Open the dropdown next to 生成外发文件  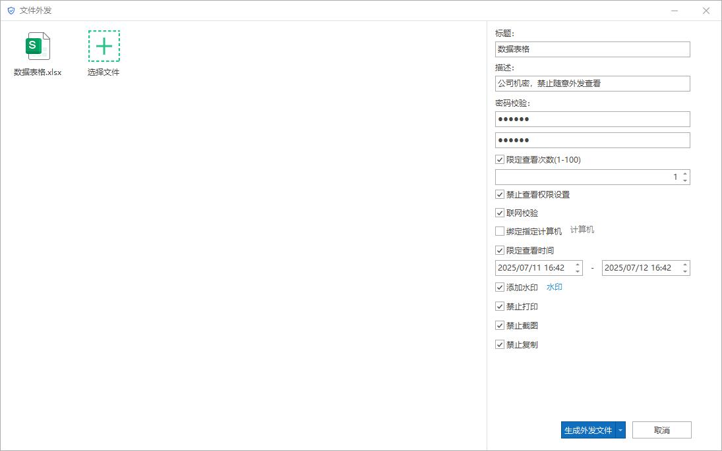pyautogui.click(x=620, y=429)
